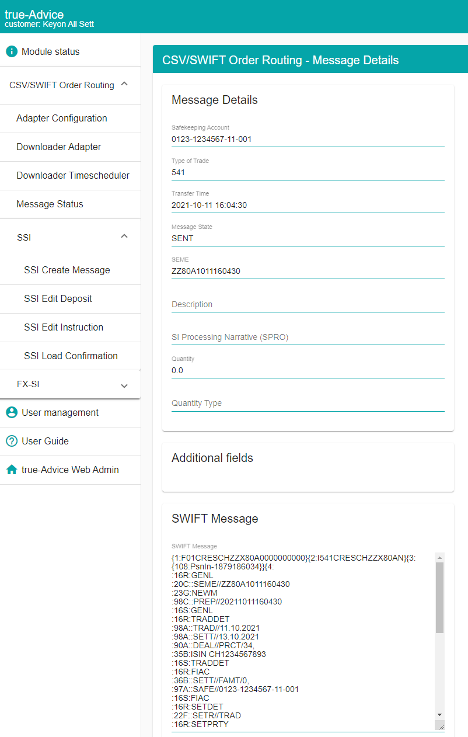Select Message Status in sidebar
Image resolution: width=468 pixels, height=737 pixels.
[50, 204]
